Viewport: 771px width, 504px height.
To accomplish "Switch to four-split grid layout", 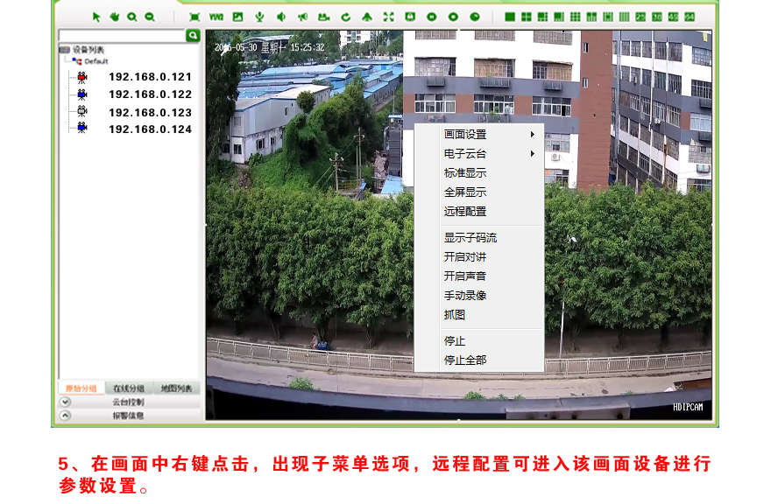I will [x=527, y=17].
